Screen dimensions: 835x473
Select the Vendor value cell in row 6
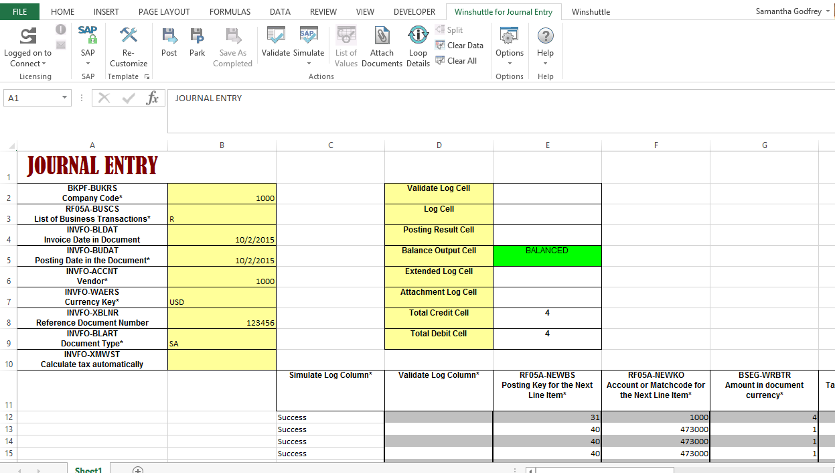[x=222, y=277]
